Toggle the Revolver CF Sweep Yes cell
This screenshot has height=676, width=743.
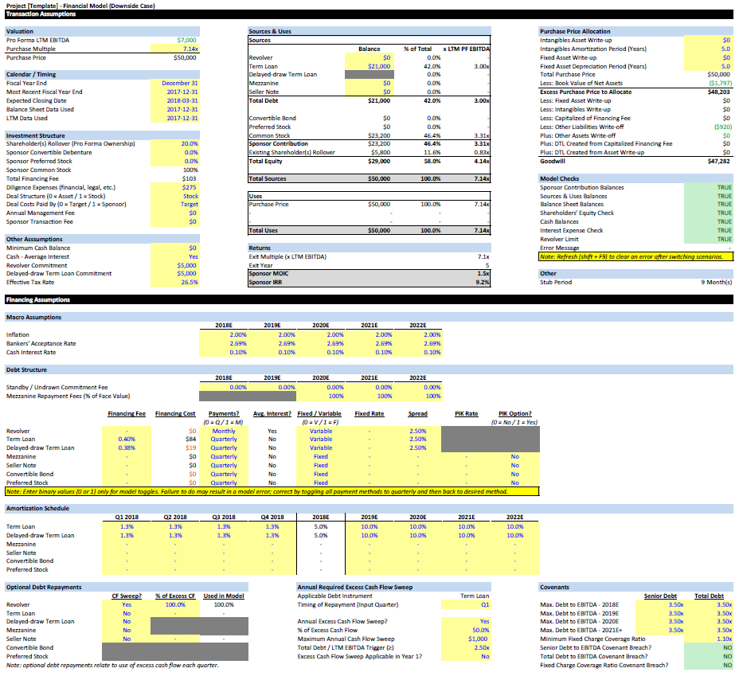(126, 604)
